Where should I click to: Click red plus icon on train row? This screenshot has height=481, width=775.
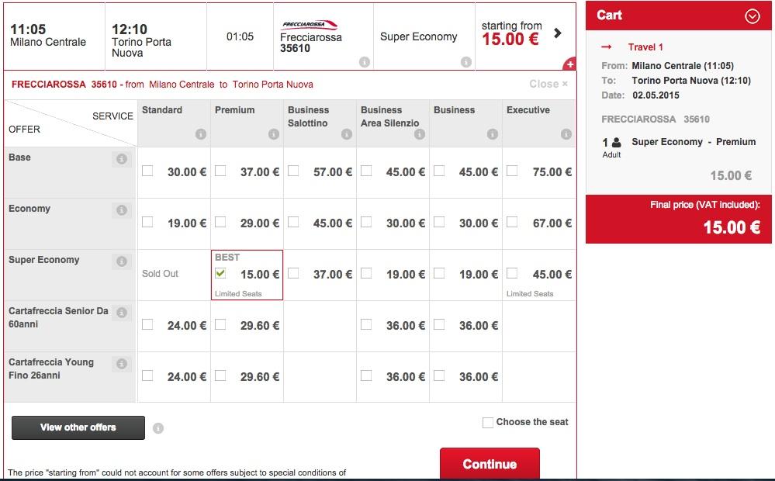click(569, 64)
